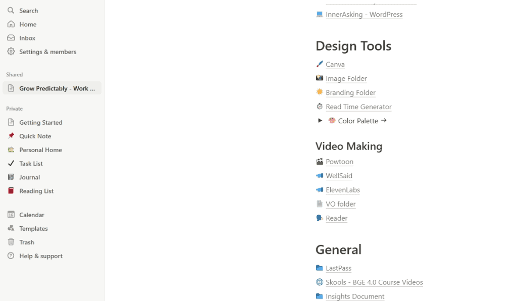Click the Search magnifier icon in sidebar

11,11
